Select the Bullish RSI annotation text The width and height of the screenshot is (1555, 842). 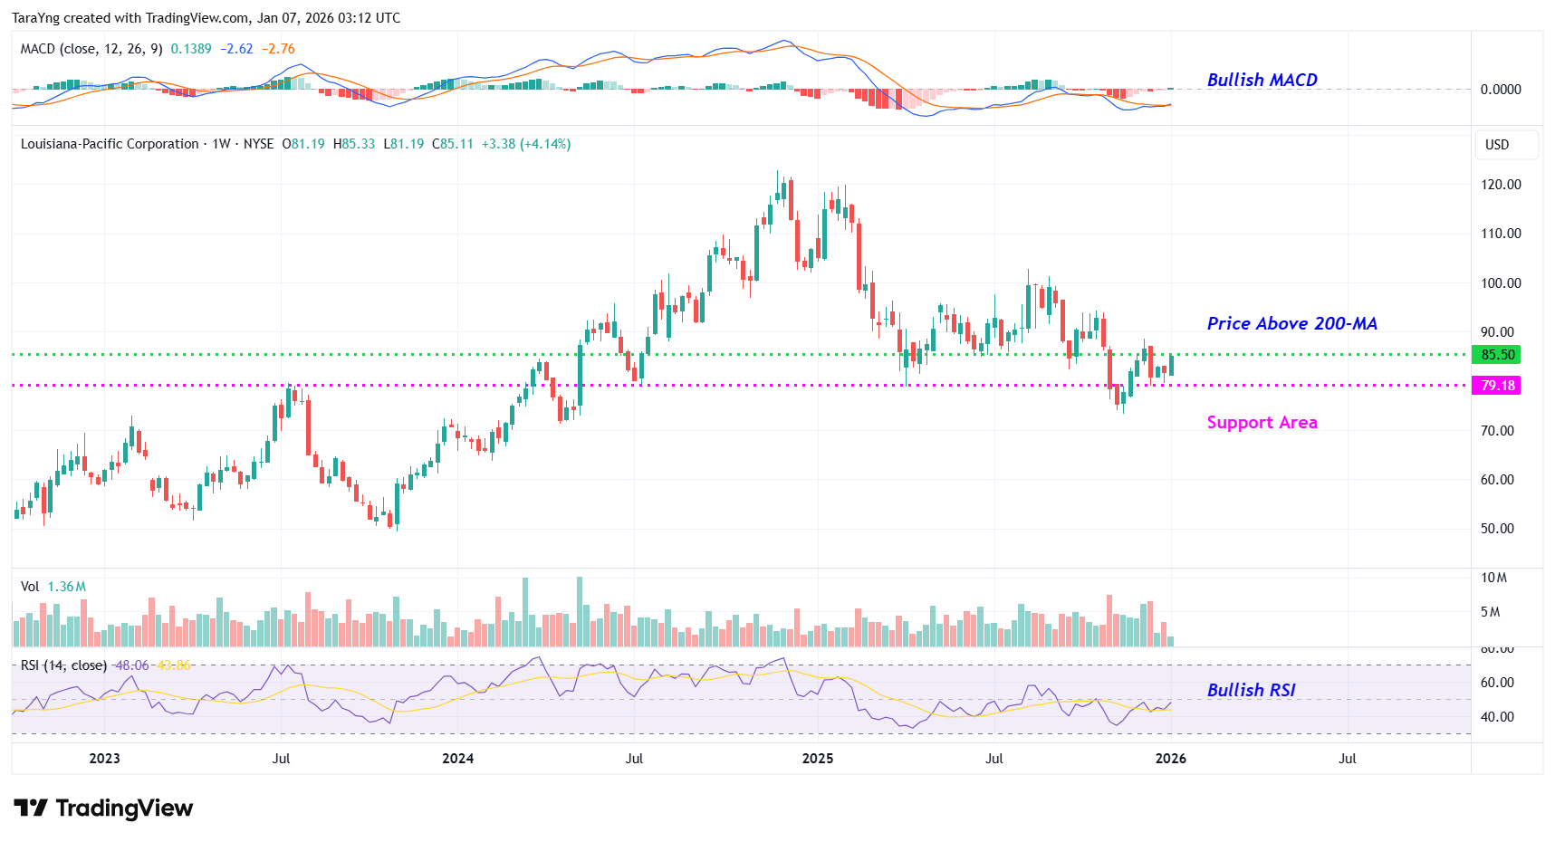point(1251,690)
